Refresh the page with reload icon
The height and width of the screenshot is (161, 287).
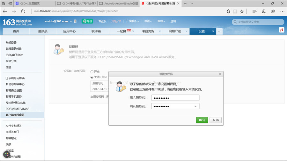[x=23, y=11]
